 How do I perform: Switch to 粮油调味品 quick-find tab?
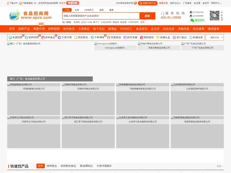click(86, 166)
